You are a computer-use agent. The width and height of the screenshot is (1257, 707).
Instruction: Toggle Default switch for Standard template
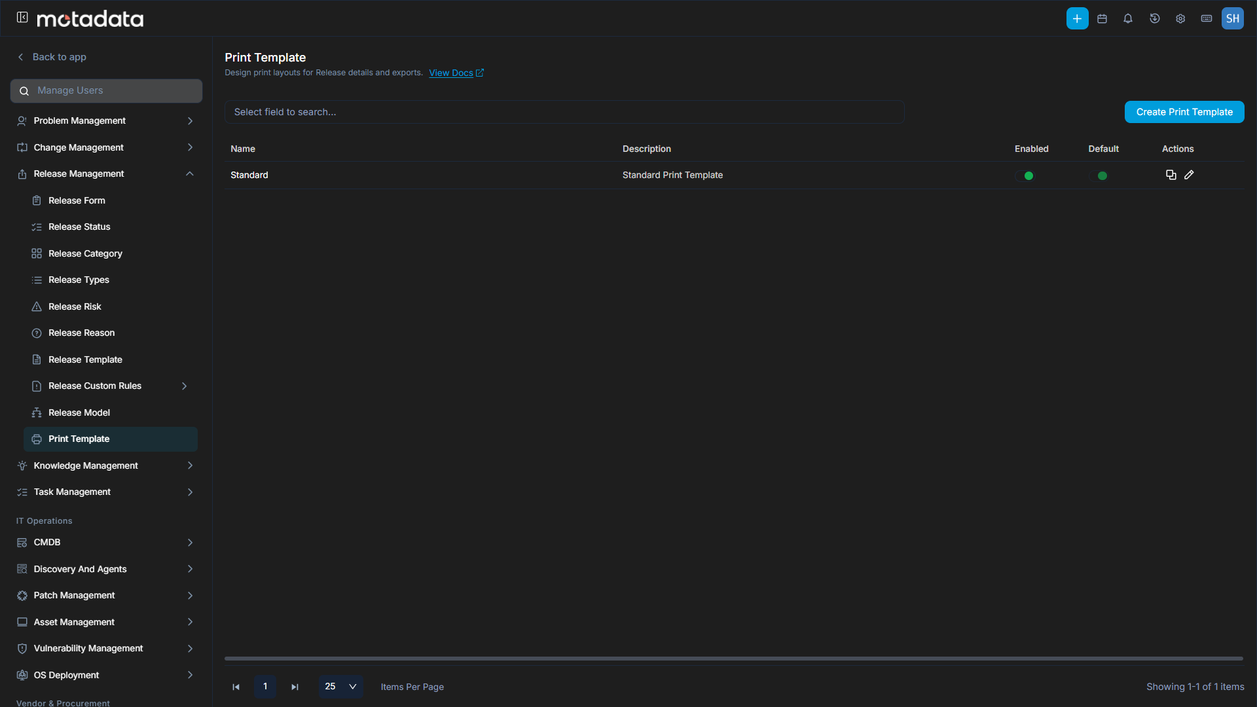click(1098, 175)
